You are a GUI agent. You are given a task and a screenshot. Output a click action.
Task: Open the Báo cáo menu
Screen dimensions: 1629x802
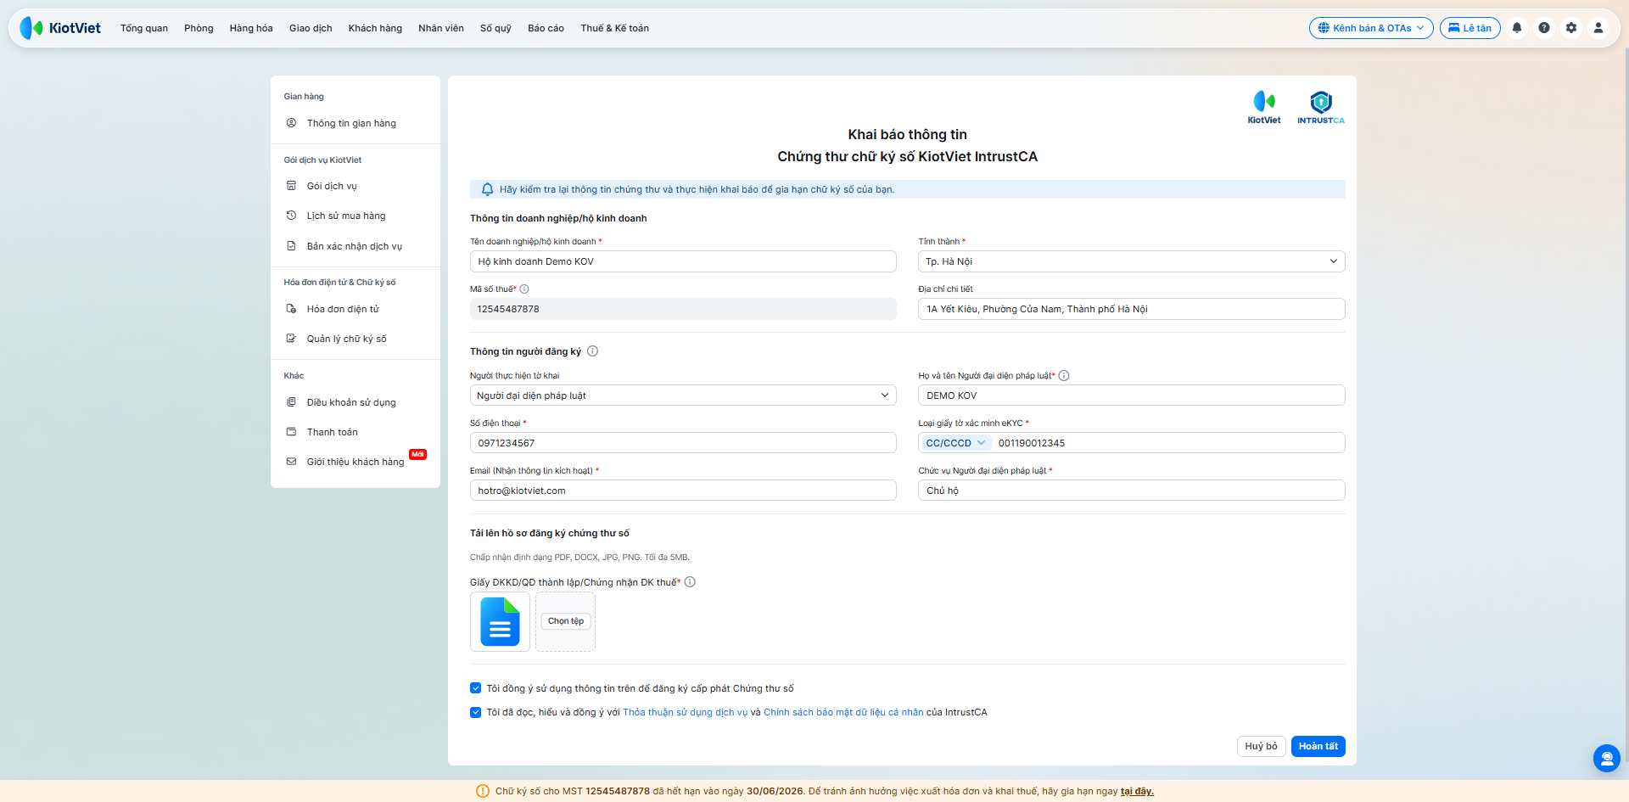(x=546, y=28)
